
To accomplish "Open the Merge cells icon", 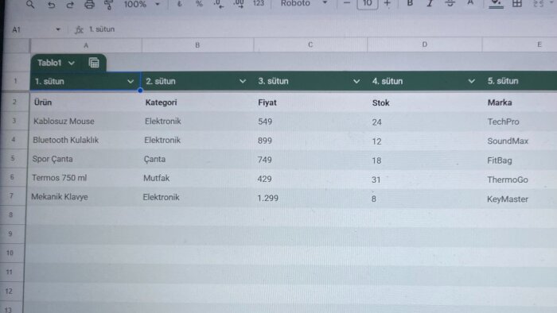I will [539, 4].
